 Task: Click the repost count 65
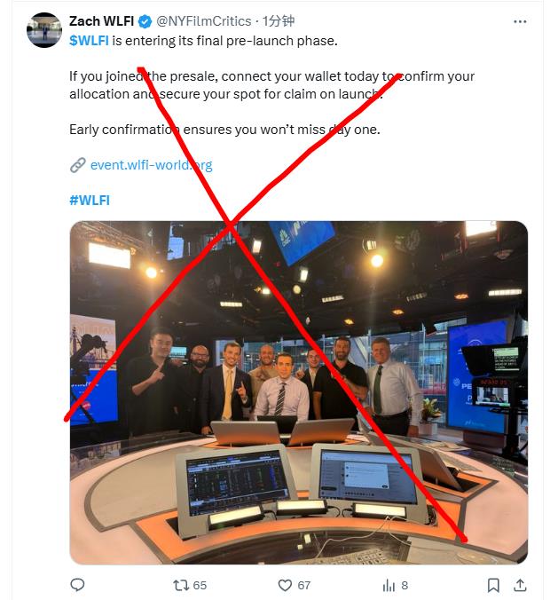pos(200,585)
